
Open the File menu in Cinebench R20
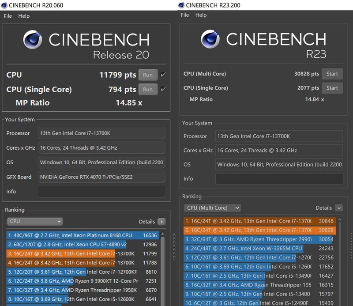8,16
